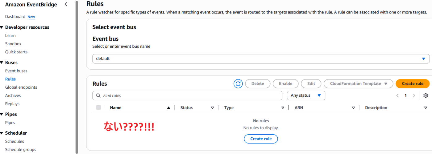
Task: Open Global endpoints
Action: [x=21, y=87]
